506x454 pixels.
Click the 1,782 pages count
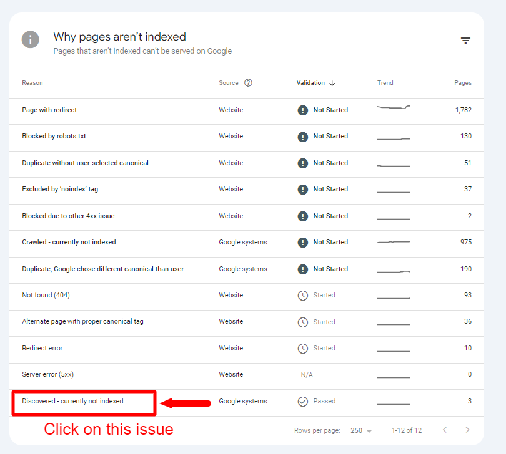[464, 110]
